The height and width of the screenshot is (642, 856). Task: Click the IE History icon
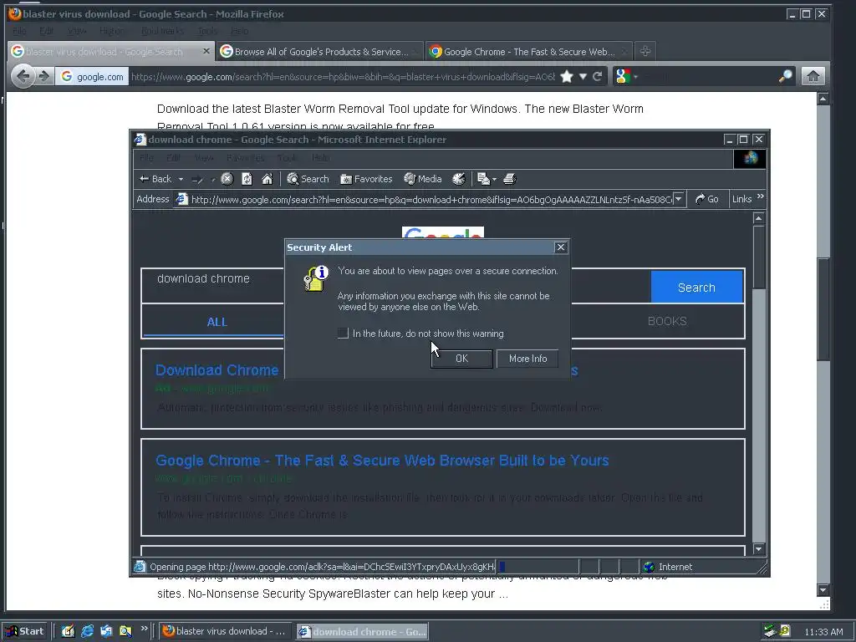pos(459,179)
